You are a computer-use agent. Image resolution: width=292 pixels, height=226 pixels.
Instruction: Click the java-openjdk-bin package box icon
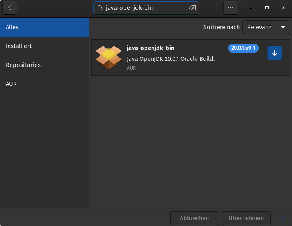click(109, 58)
